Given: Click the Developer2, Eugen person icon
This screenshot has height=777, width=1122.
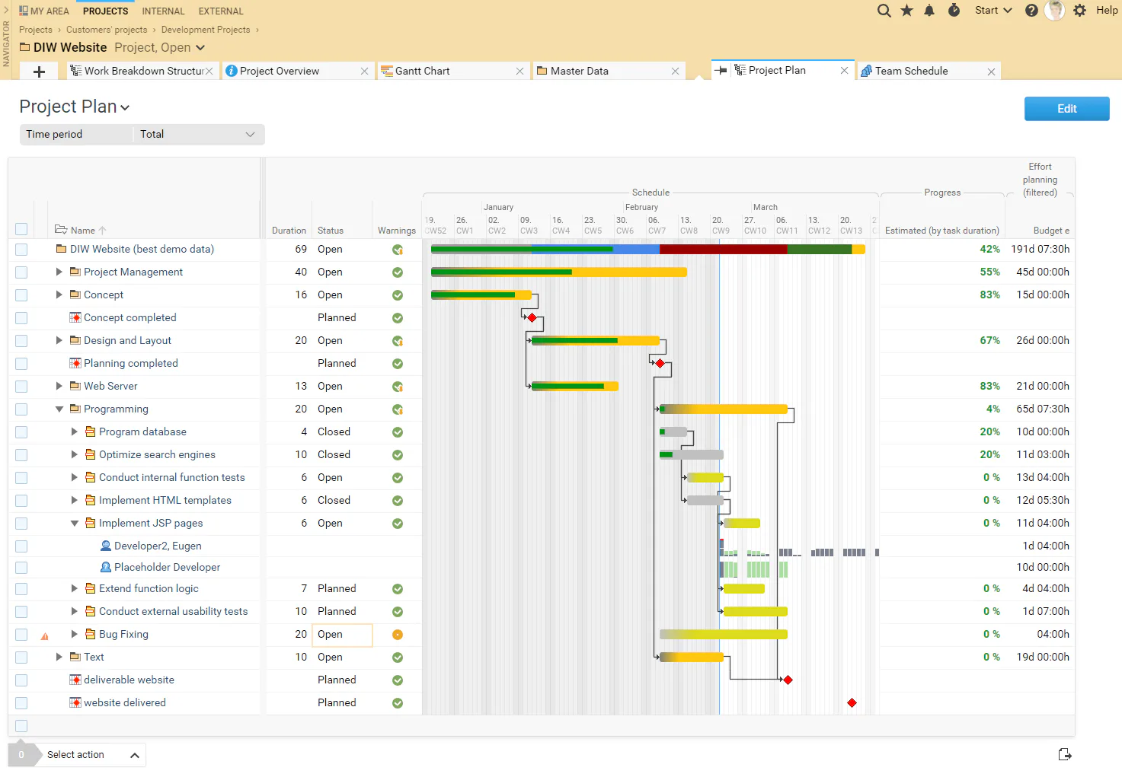Looking at the screenshot, I should point(106,546).
